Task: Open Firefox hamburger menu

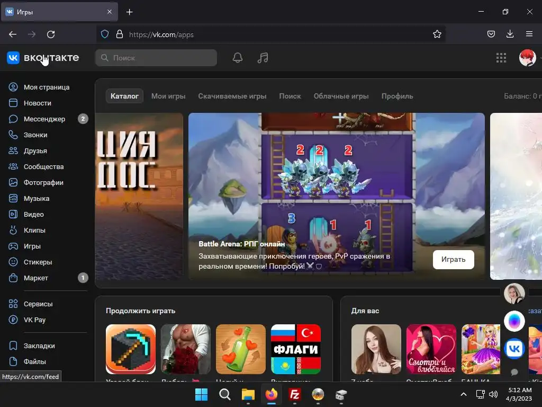Action: (529, 34)
